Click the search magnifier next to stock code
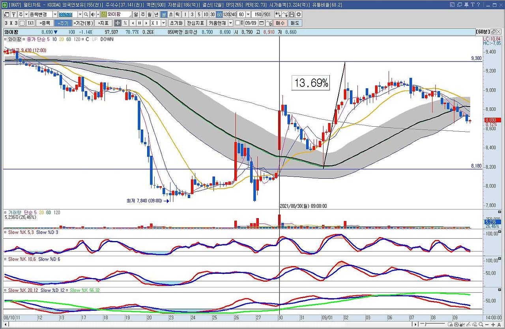This screenshot has width=505, height=329. [86, 15]
